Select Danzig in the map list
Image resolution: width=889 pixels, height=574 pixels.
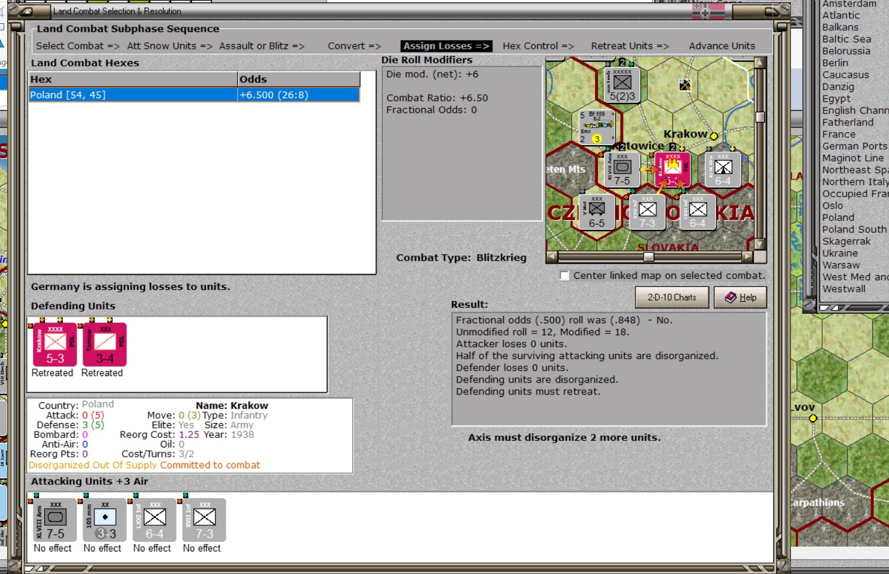(838, 87)
